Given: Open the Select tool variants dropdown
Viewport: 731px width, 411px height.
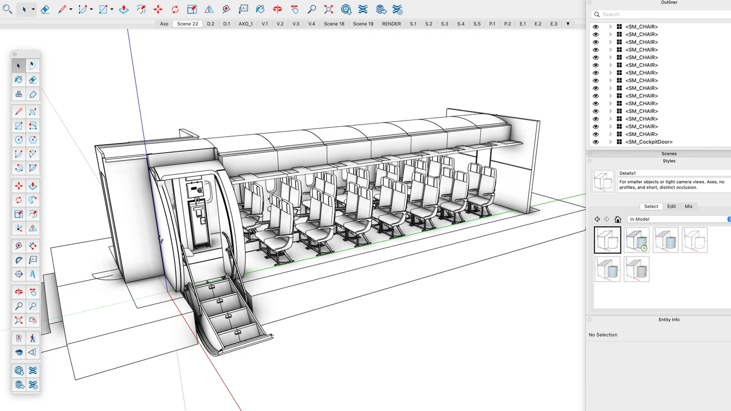Looking at the screenshot, I should point(33,9).
